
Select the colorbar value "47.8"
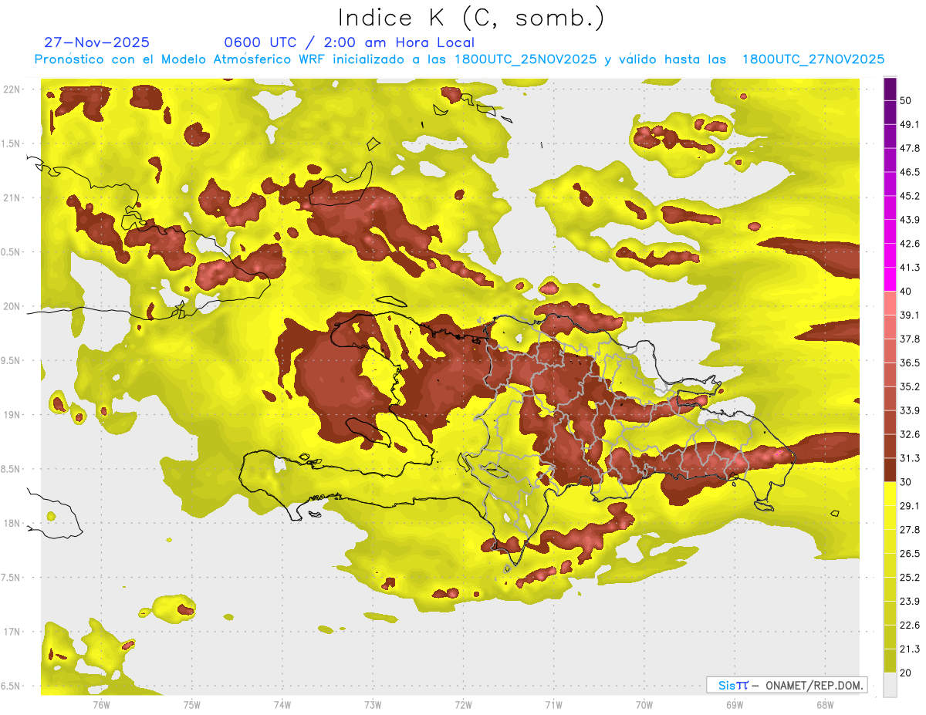[x=910, y=148]
